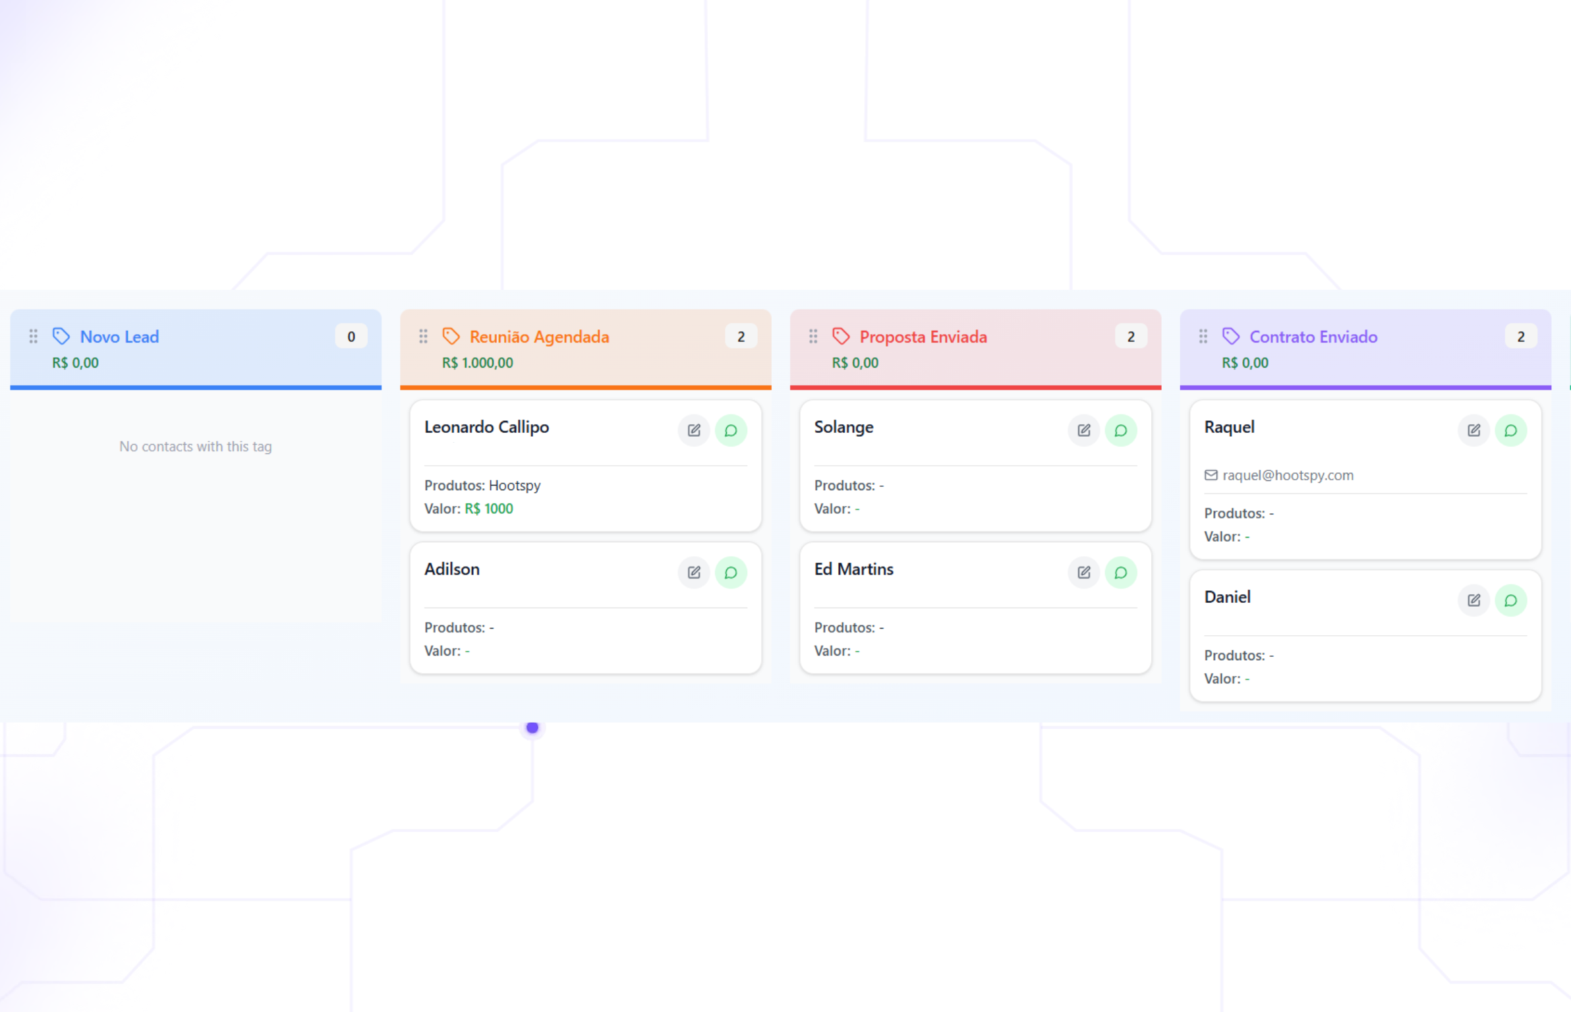Open chat bubble on Solange card
This screenshot has height=1012, width=1571.
pos(1121,430)
